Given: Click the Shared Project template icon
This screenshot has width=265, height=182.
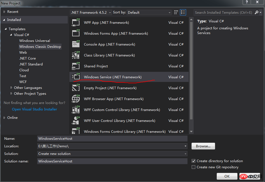Looking at the screenshot, I should 76,66.
